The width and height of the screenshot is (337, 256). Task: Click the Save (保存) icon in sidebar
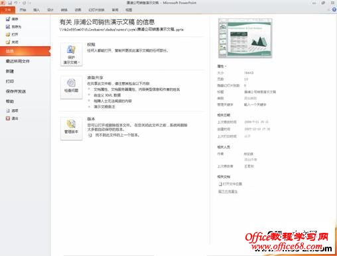(x=8, y=19)
